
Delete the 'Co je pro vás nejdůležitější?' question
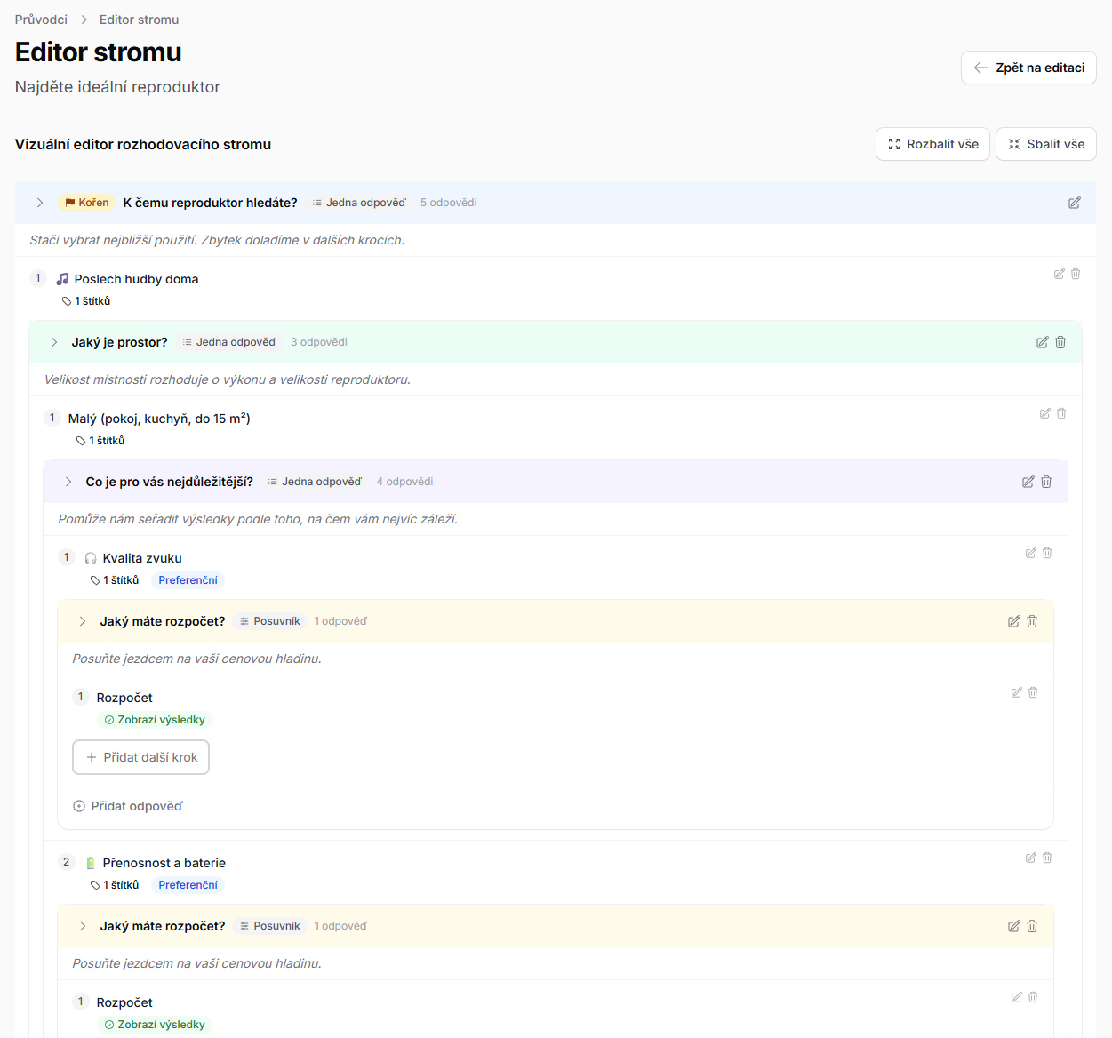(1046, 482)
